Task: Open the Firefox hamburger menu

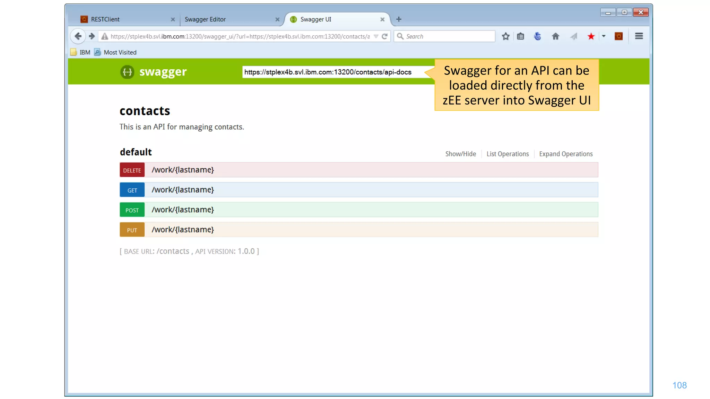Action: [x=639, y=36]
